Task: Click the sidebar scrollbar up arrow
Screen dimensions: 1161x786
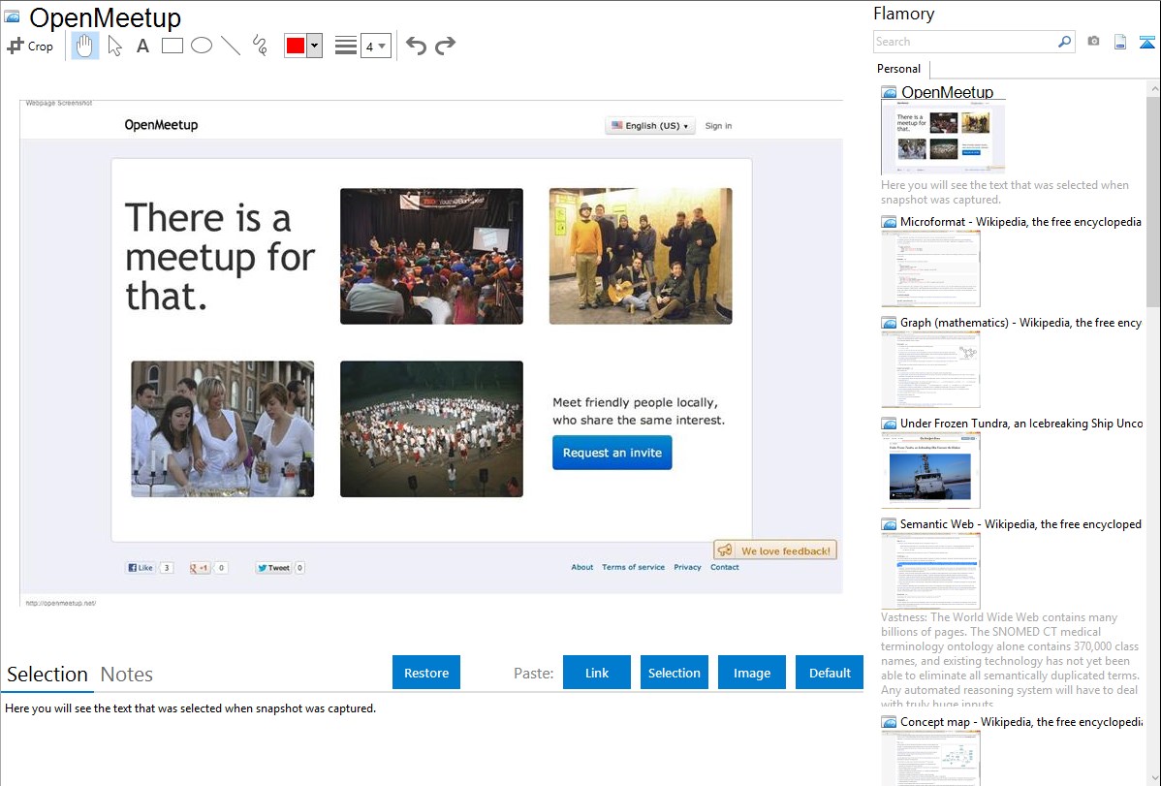Action: coord(1153,88)
